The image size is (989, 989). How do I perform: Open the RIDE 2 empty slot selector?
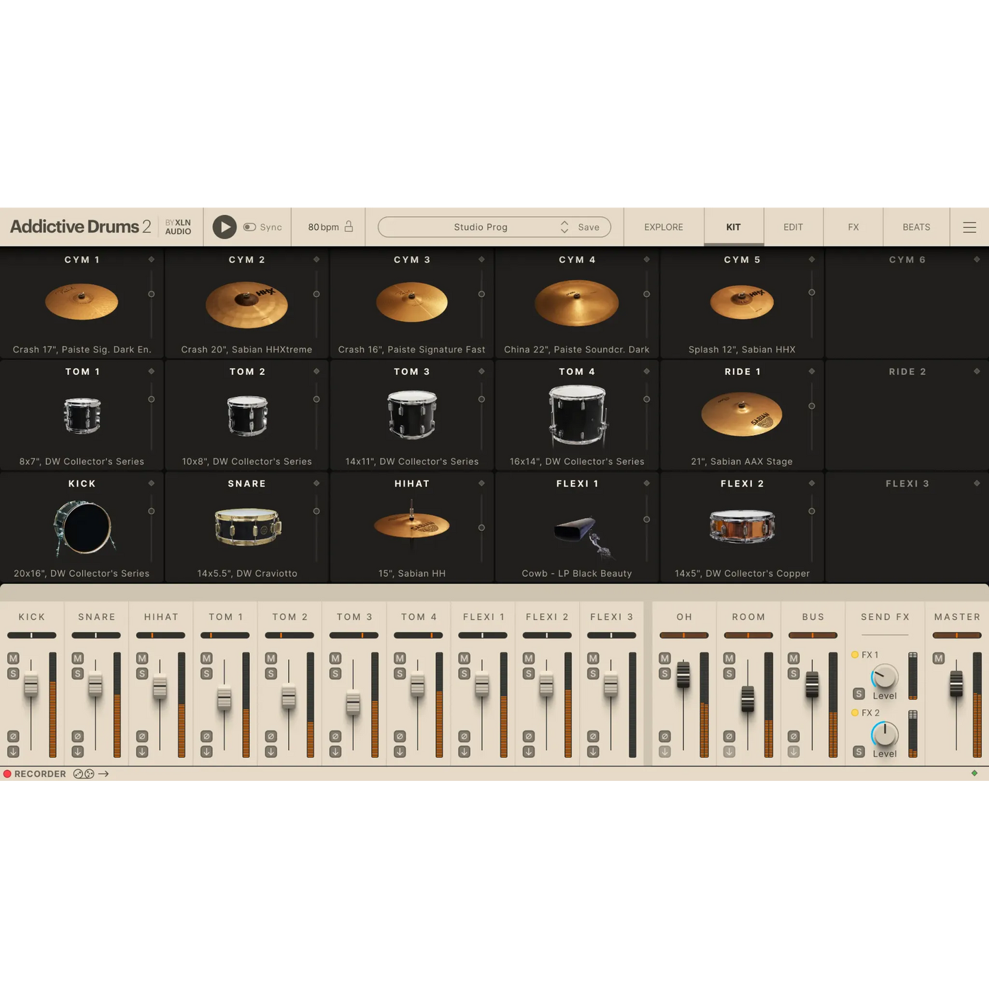pyautogui.click(x=977, y=371)
